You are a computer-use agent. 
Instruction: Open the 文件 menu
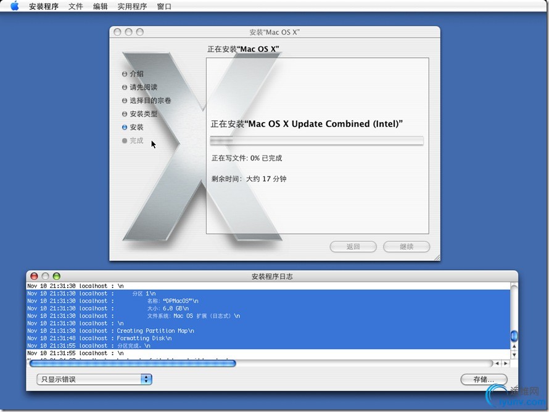point(75,7)
